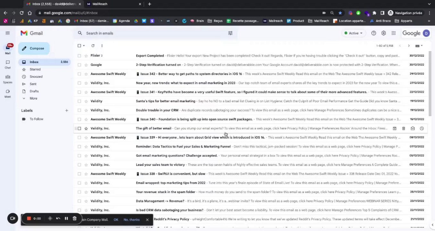This screenshot has height=231, width=435.
Task: Refresh the inbox
Action: tap(93, 46)
